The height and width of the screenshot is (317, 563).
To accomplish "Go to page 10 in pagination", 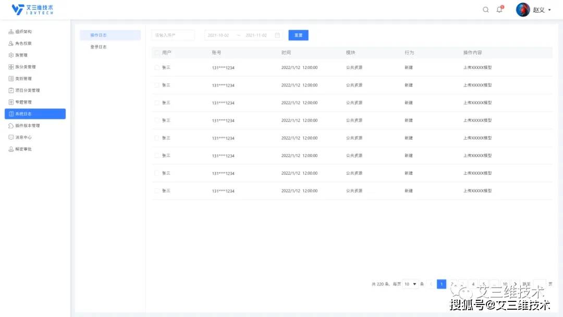I will point(505,284).
